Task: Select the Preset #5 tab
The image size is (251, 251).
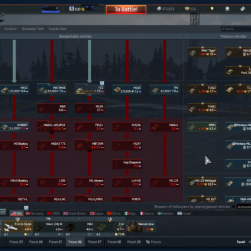Action: click(55, 242)
